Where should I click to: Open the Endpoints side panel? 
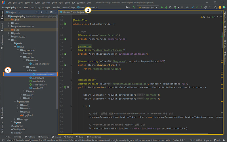click(225, 17)
